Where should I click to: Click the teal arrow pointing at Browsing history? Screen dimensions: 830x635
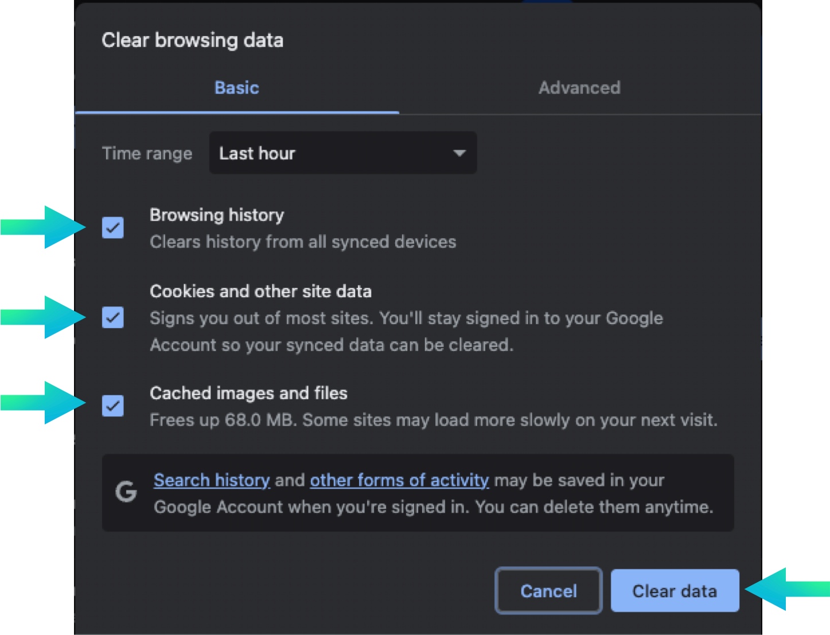45,227
